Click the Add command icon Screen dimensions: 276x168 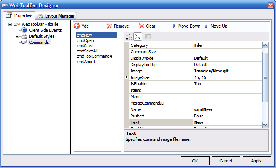click(77, 26)
